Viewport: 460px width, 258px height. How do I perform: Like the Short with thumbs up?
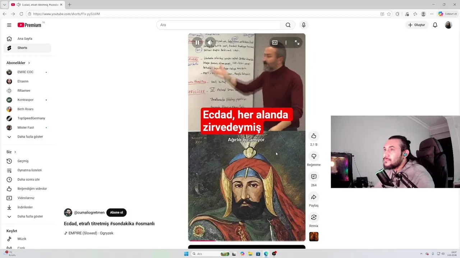tap(314, 136)
